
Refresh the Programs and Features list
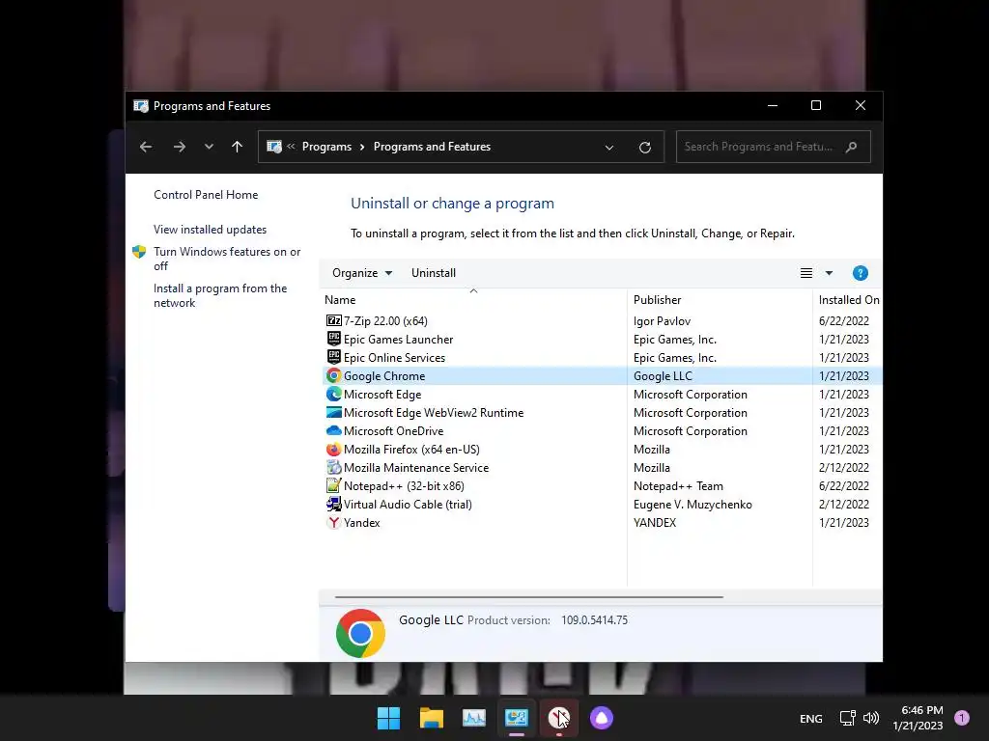[644, 148]
